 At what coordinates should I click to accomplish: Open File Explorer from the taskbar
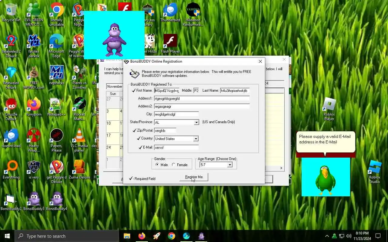coord(127,236)
